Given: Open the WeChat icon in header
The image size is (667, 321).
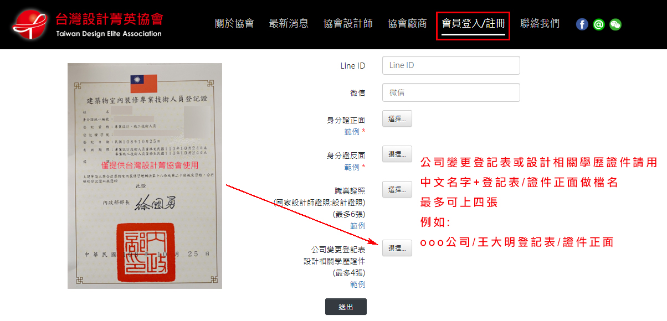Looking at the screenshot, I should (x=615, y=24).
